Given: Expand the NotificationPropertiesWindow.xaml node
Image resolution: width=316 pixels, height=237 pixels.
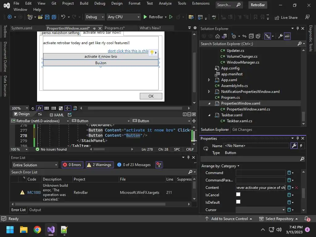Looking at the screenshot, I should pos(209,91).
